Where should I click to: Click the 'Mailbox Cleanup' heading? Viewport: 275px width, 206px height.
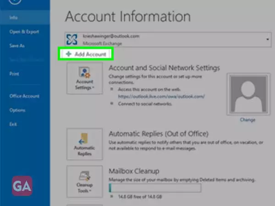(x=134, y=171)
